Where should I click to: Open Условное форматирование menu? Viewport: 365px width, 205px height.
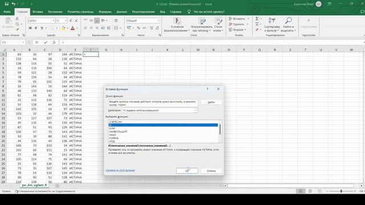(x=177, y=24)
